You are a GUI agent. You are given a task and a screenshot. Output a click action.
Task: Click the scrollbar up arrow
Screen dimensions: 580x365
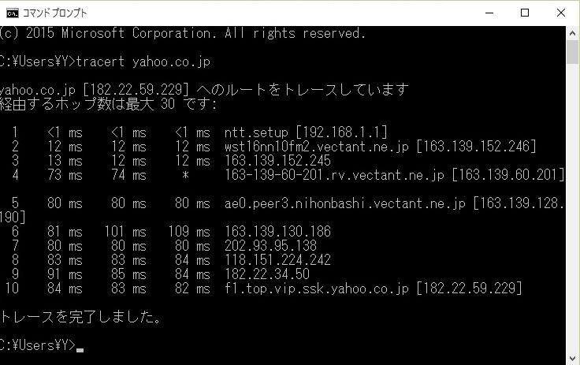pyautogui.click(x=573, y=32)
